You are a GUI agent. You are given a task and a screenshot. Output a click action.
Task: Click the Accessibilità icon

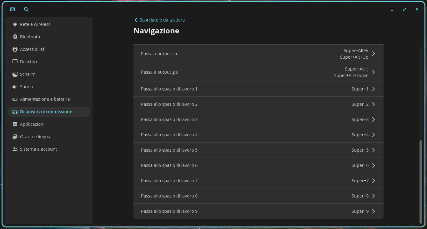pos(15,49)
